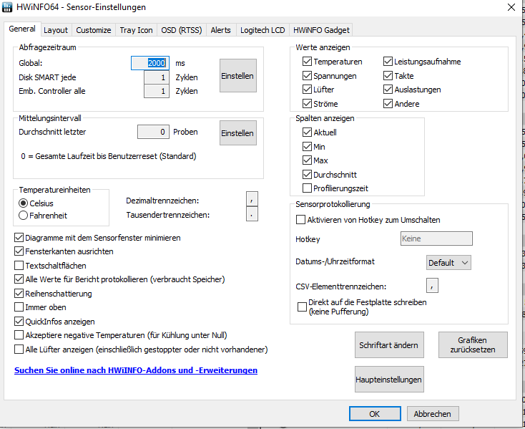Click the Dezimaltrennzeichen field

pyautogui.click(x=252, y=199)
